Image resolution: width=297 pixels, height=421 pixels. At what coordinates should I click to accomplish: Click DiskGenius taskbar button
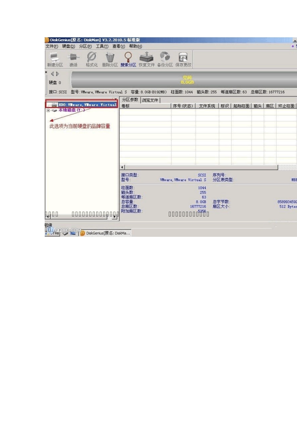click(x=105, y=233)
